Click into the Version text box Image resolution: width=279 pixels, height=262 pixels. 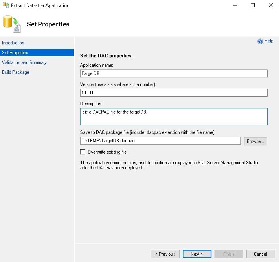(174, 93)
